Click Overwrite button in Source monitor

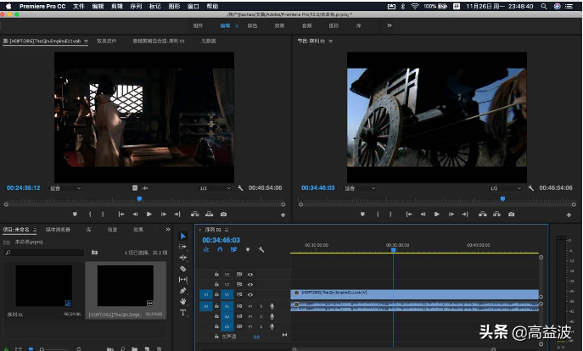pyautogui.click(x=210, y=214)
